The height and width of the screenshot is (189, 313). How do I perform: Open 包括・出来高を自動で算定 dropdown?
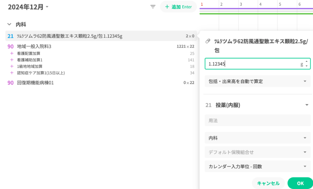pyautogui.click(x=257, y=81)
